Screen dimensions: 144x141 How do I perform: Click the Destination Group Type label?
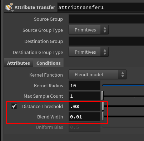point(38,53)
